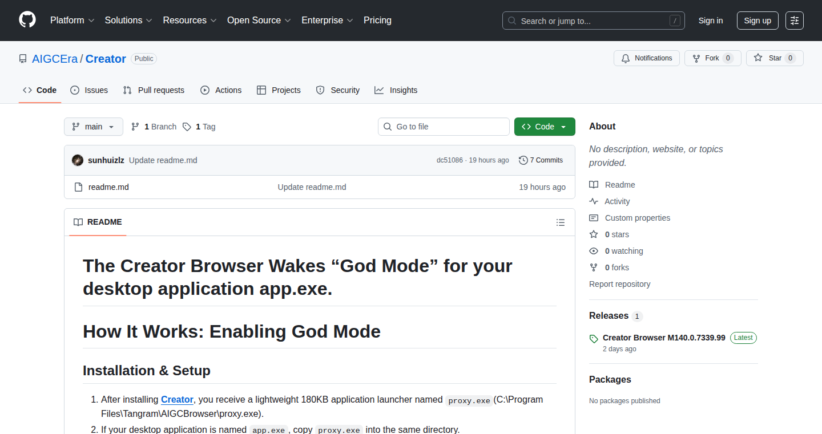The width and height of the screenshot is (822, 434).
Task: View the 1 Tag list
Action: tap(199, 127)
